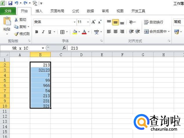Click the borders grid icon
Viewport: 184px width, 138px height.
[x=62, y=32]
